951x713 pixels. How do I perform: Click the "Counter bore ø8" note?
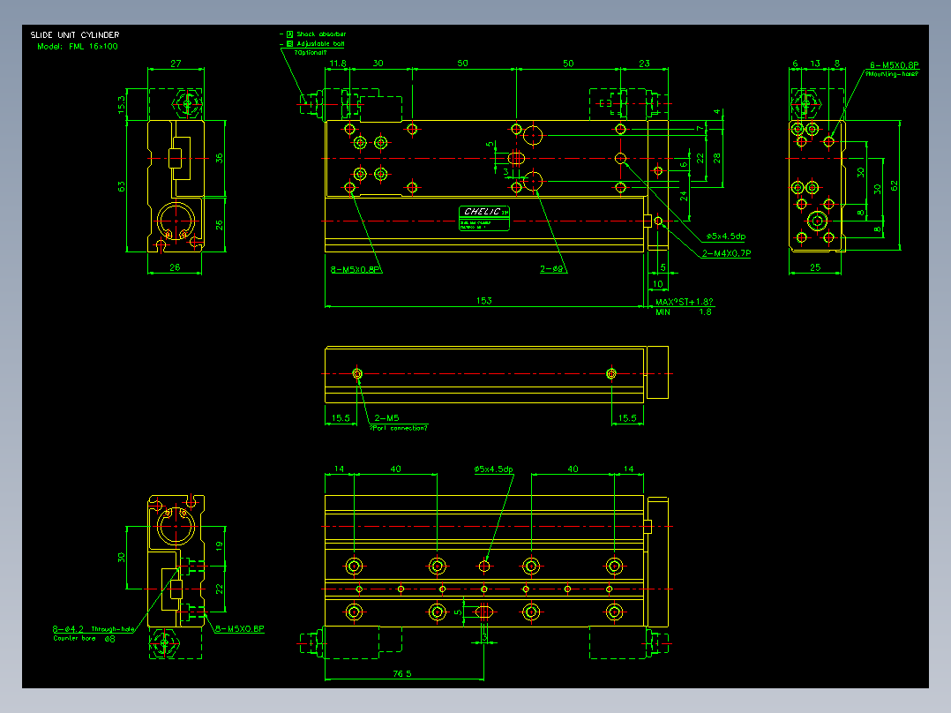coord(84,638)
